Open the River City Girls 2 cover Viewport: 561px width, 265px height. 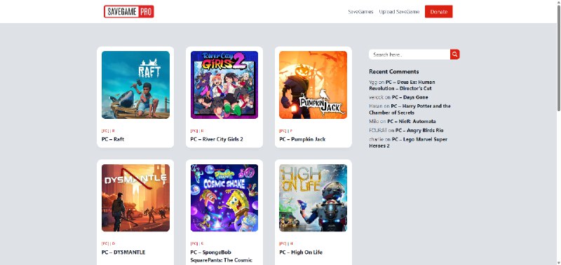(x=224, y=85)
